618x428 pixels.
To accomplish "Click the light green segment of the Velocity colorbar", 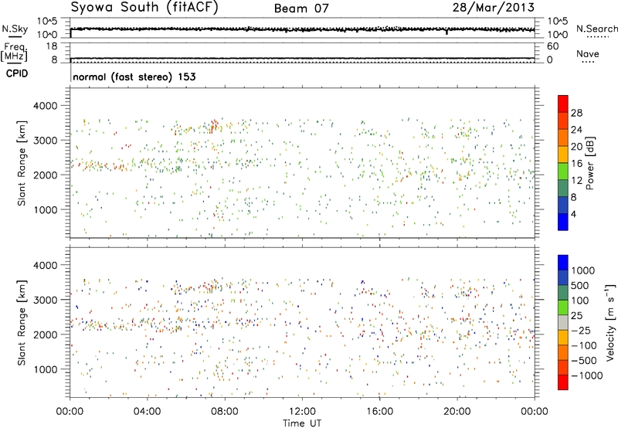I will [563, 307].
